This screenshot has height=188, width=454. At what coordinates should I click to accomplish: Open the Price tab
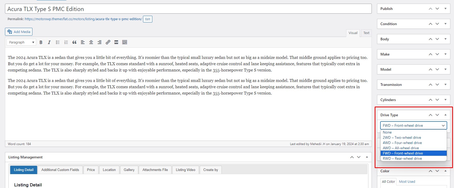click(x=91, y=170)
